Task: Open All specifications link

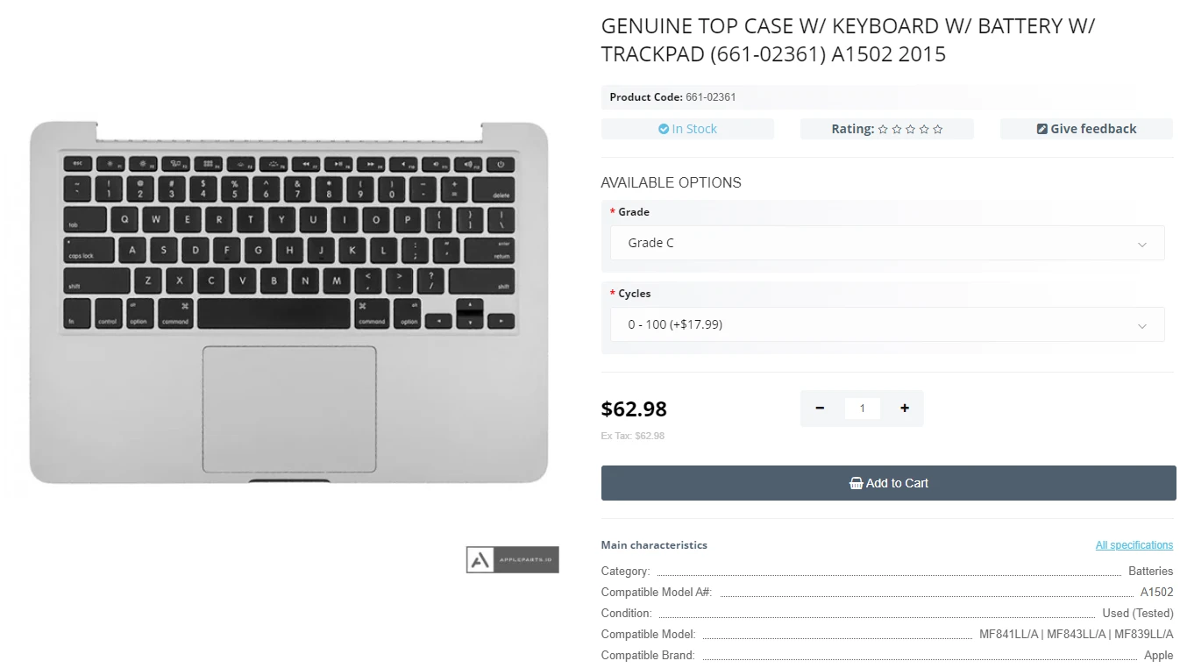Action: click(1134, 544)
